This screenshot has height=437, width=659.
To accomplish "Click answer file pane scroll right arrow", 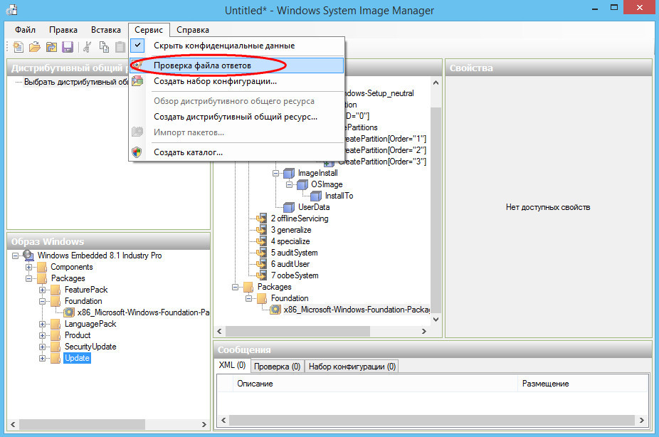I will [x=424, y=331].
